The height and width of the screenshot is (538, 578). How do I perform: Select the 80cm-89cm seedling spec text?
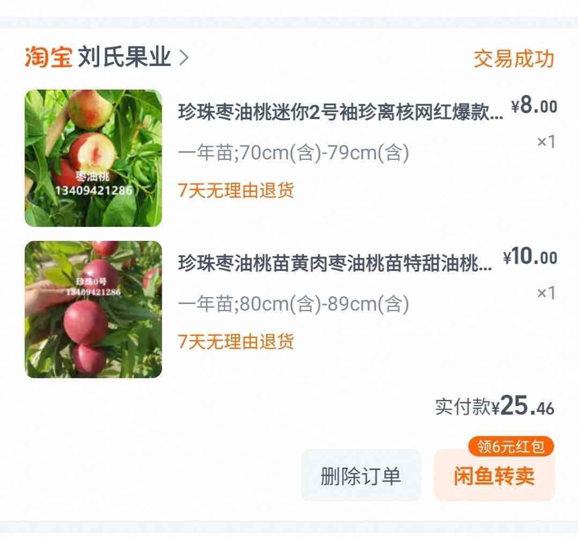tap(293, 304)
